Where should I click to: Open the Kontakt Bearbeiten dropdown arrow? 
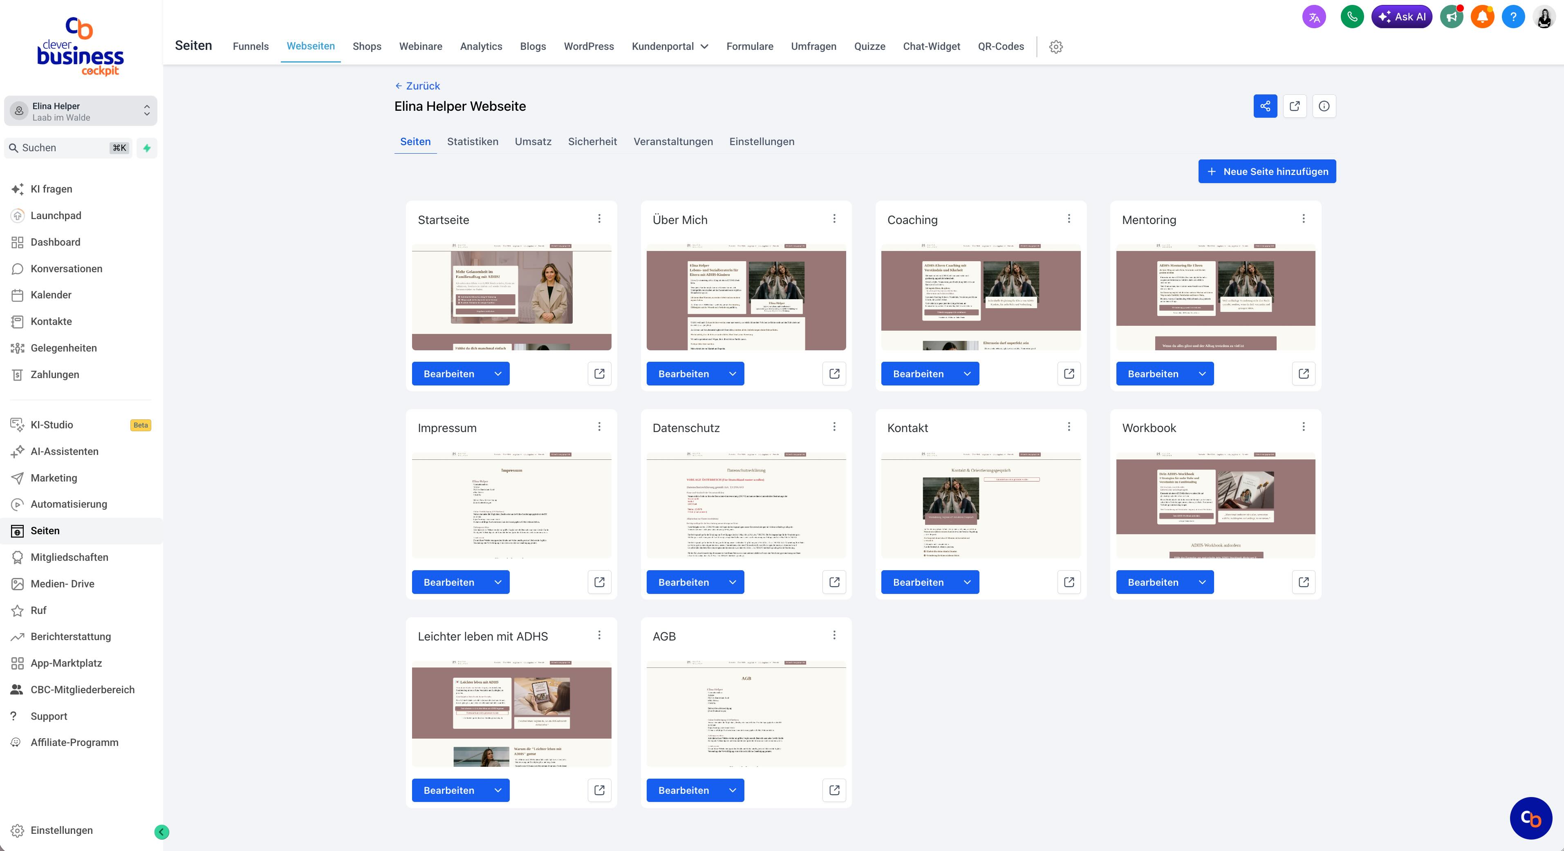pos(967,582)
